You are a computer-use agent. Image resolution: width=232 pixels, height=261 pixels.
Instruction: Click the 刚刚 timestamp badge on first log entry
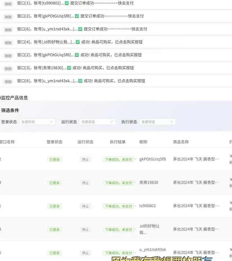[x=8, y=3]
